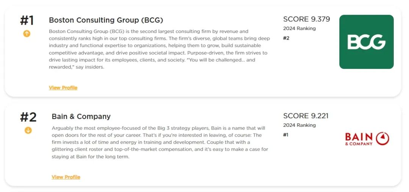
Task: Click BCG's 2024 ranking value #2
Action: tap(286, 38)
